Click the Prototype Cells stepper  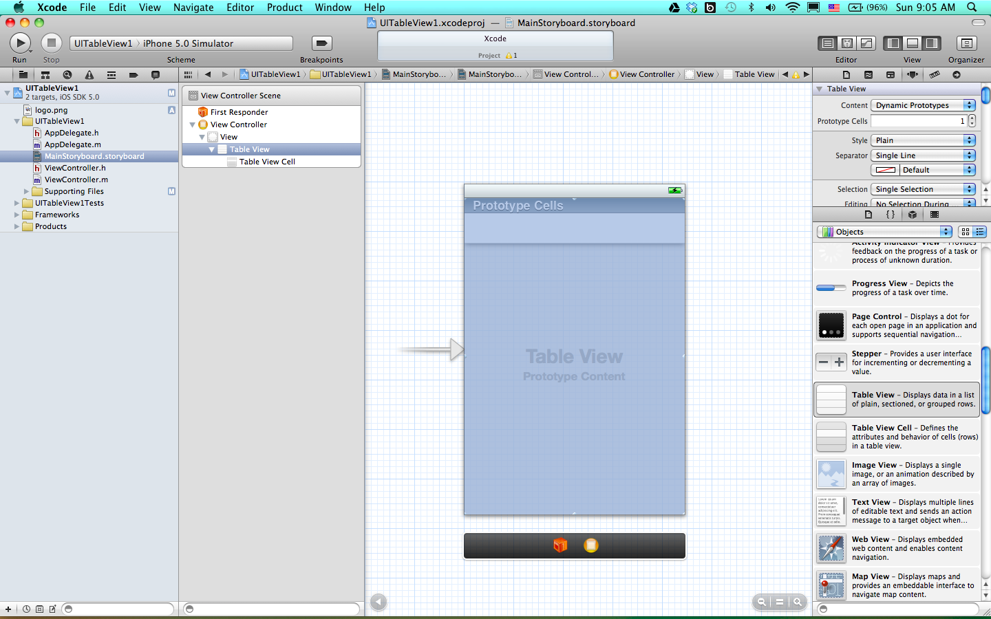click(x=972, y=121)
